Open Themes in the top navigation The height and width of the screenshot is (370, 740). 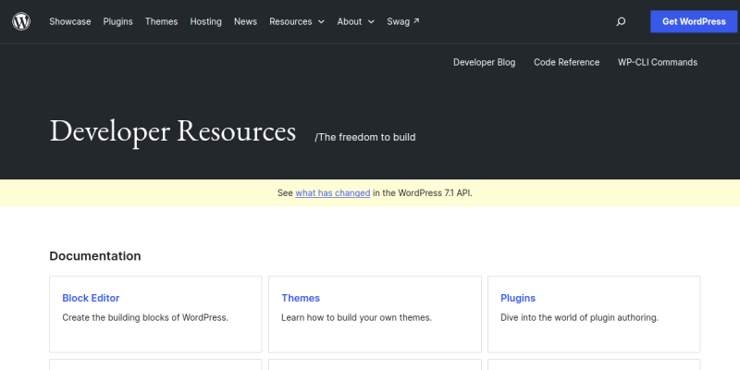(161, 21)
